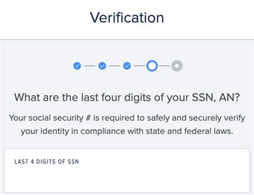Click the divider line under the Verification header

[127, 39]
